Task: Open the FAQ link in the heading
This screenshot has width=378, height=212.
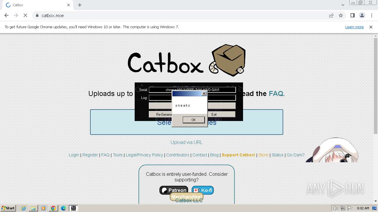Action: click(x=276, y=94)
